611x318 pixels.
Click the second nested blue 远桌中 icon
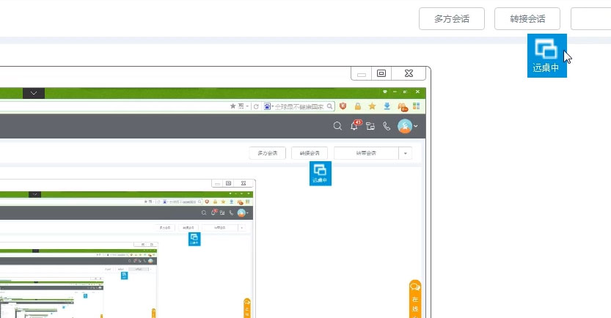tap(194, 239)
